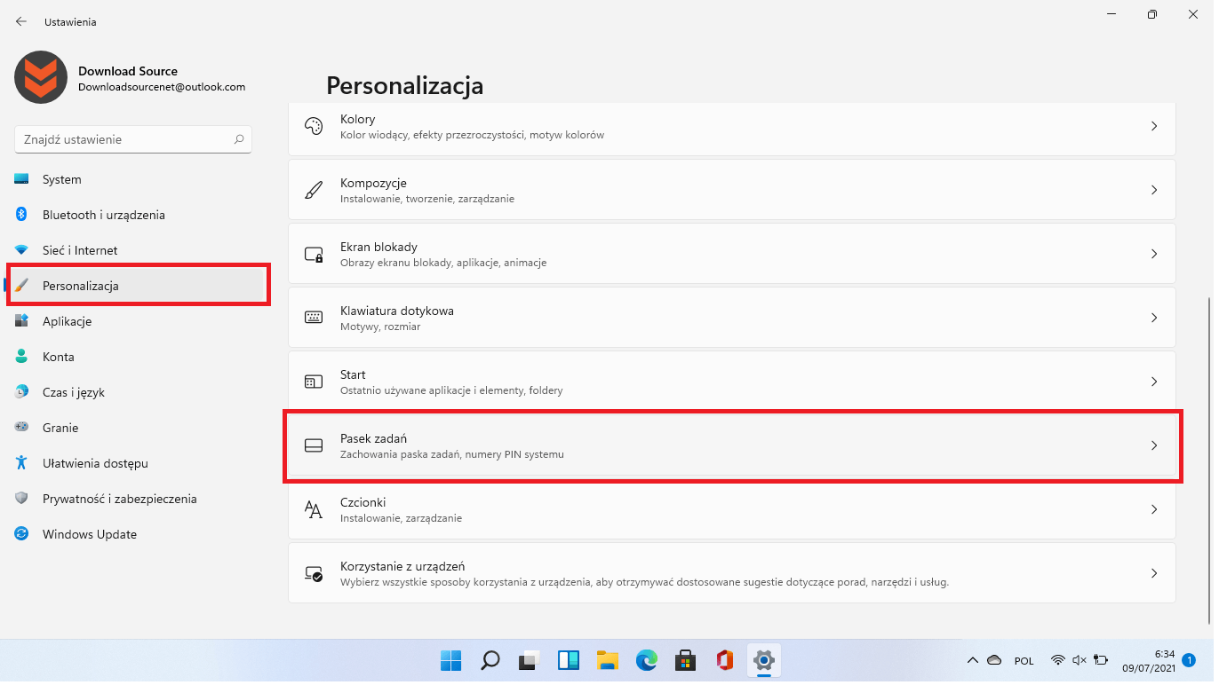Open the Pasek zadań settings row
Viewport: 1219px width, 685px height.
pos(732,445)
